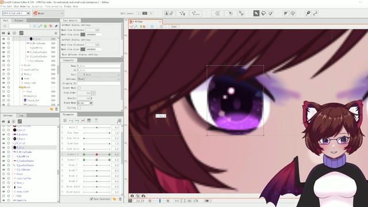The height and width of the screenshot is (207, 368).
Task: Click the New Parameter button
Action: (101, 199)
